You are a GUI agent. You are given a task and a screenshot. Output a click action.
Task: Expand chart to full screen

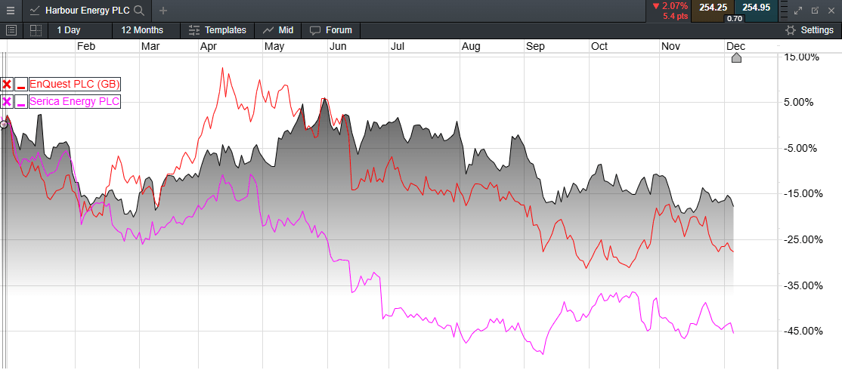point(798,10)
